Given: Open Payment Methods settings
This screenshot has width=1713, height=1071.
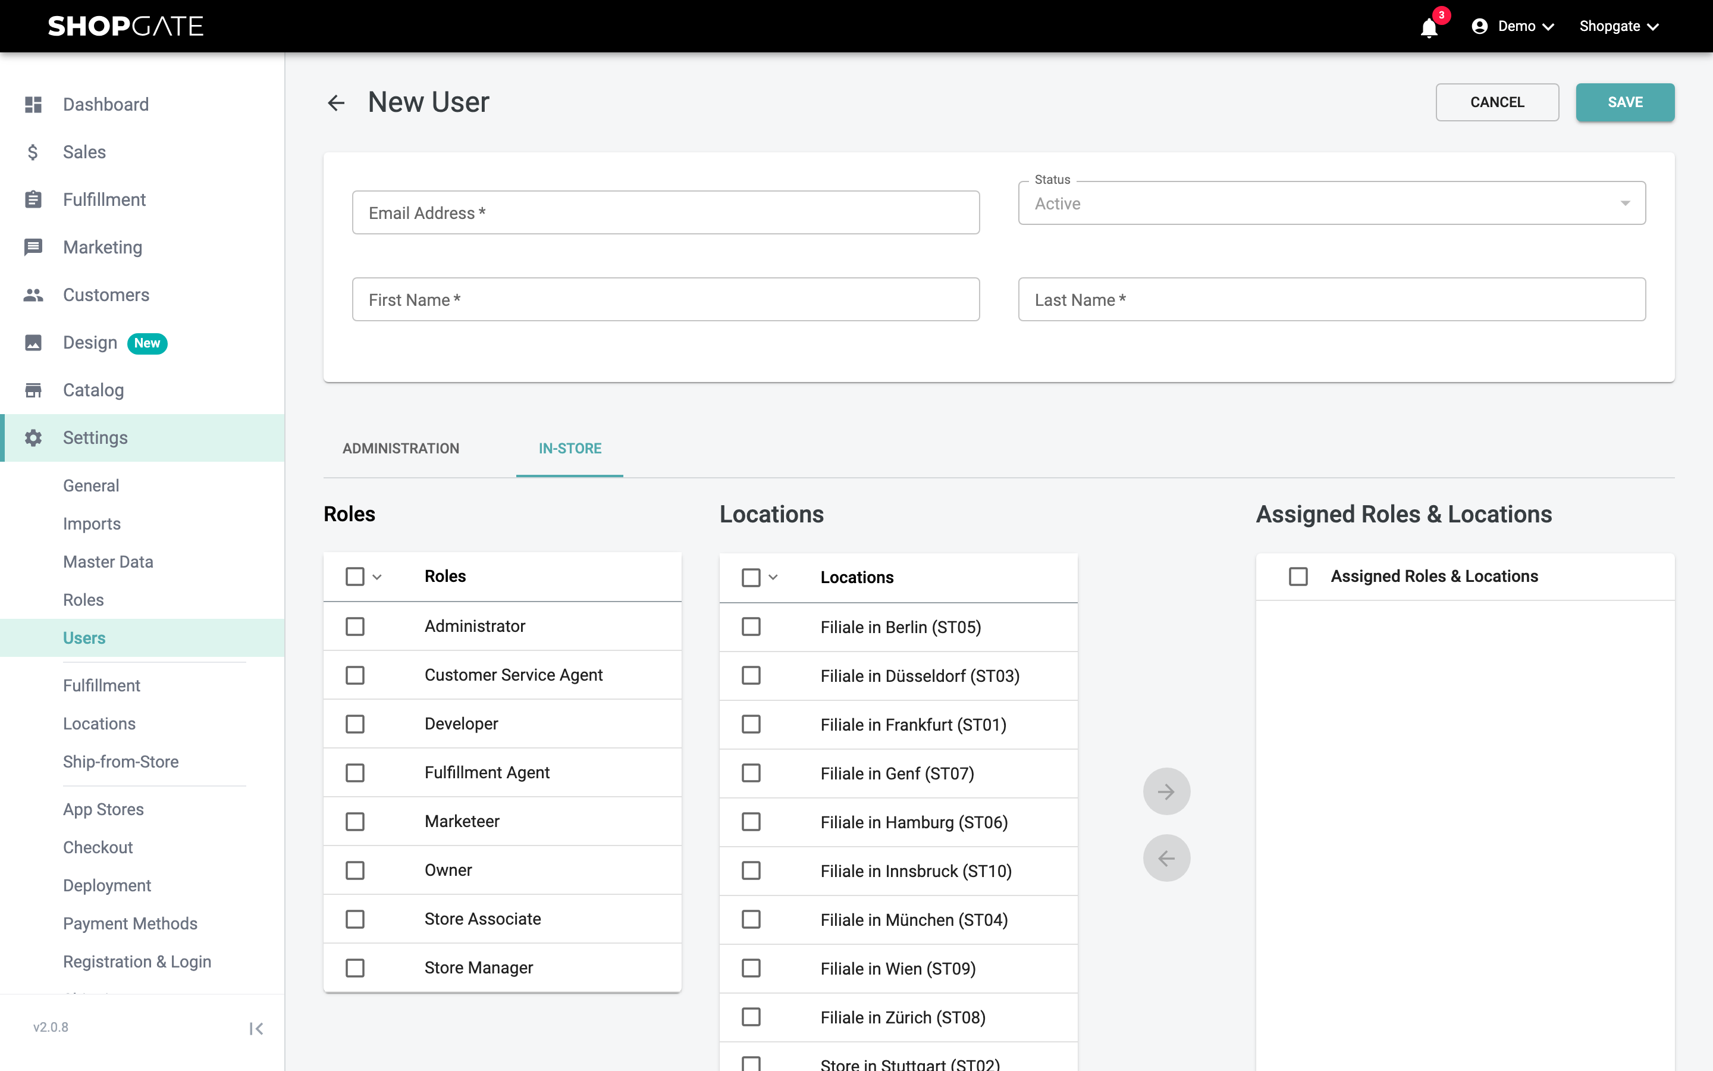Looking at the screenshot, I should (x=130, y=923).
